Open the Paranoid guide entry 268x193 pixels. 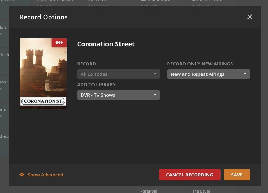[149, 190]
